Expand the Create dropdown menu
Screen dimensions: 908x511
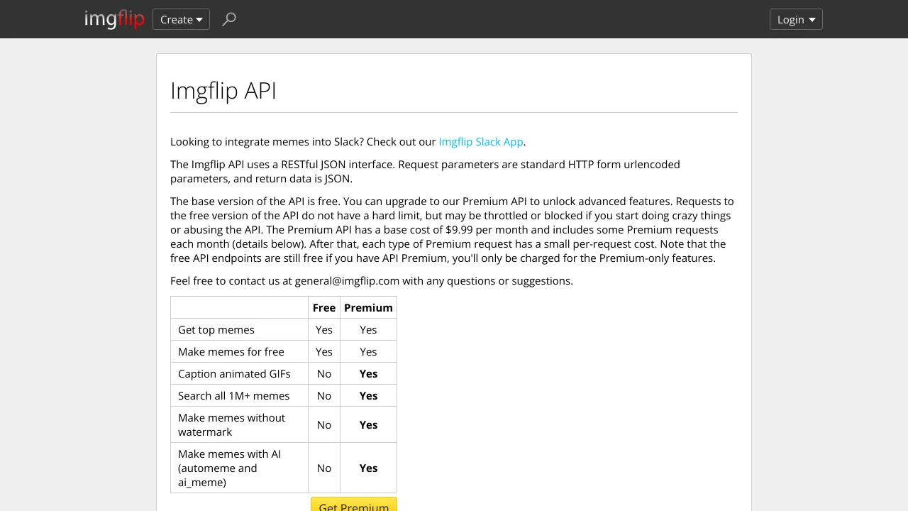click(x=181, y=19)
